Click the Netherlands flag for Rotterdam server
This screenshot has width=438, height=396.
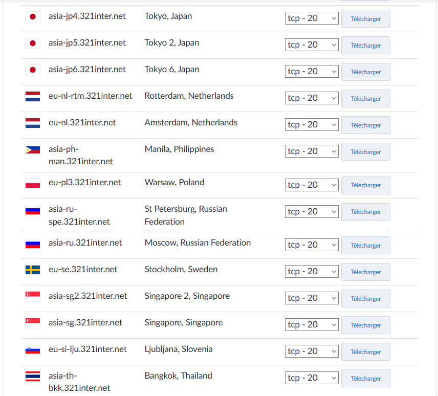(33, 97)
